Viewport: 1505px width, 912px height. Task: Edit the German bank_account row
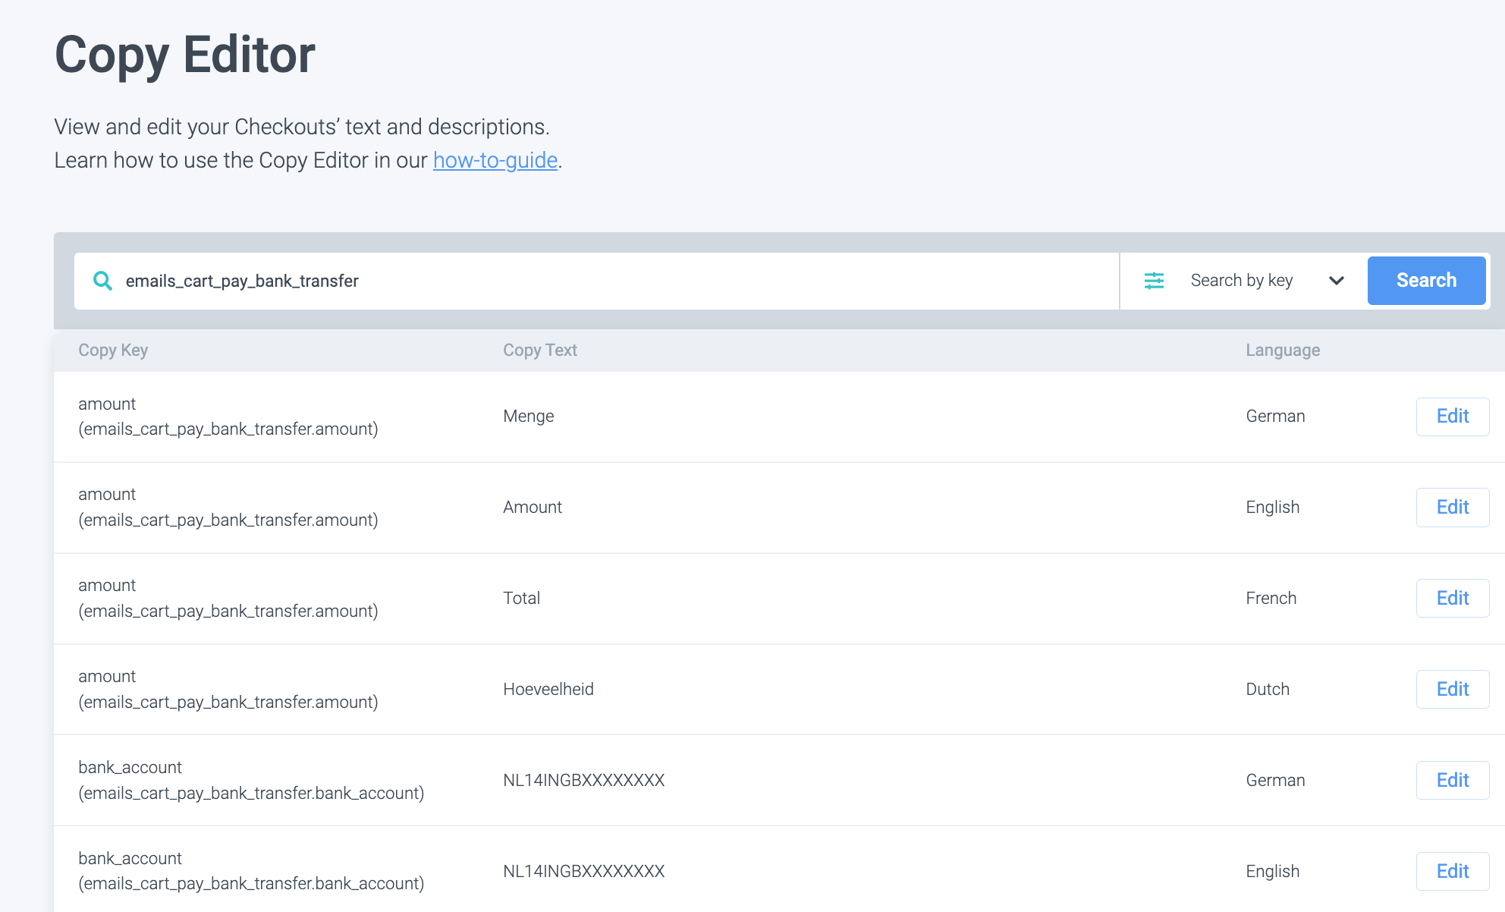click(1452, 780)
